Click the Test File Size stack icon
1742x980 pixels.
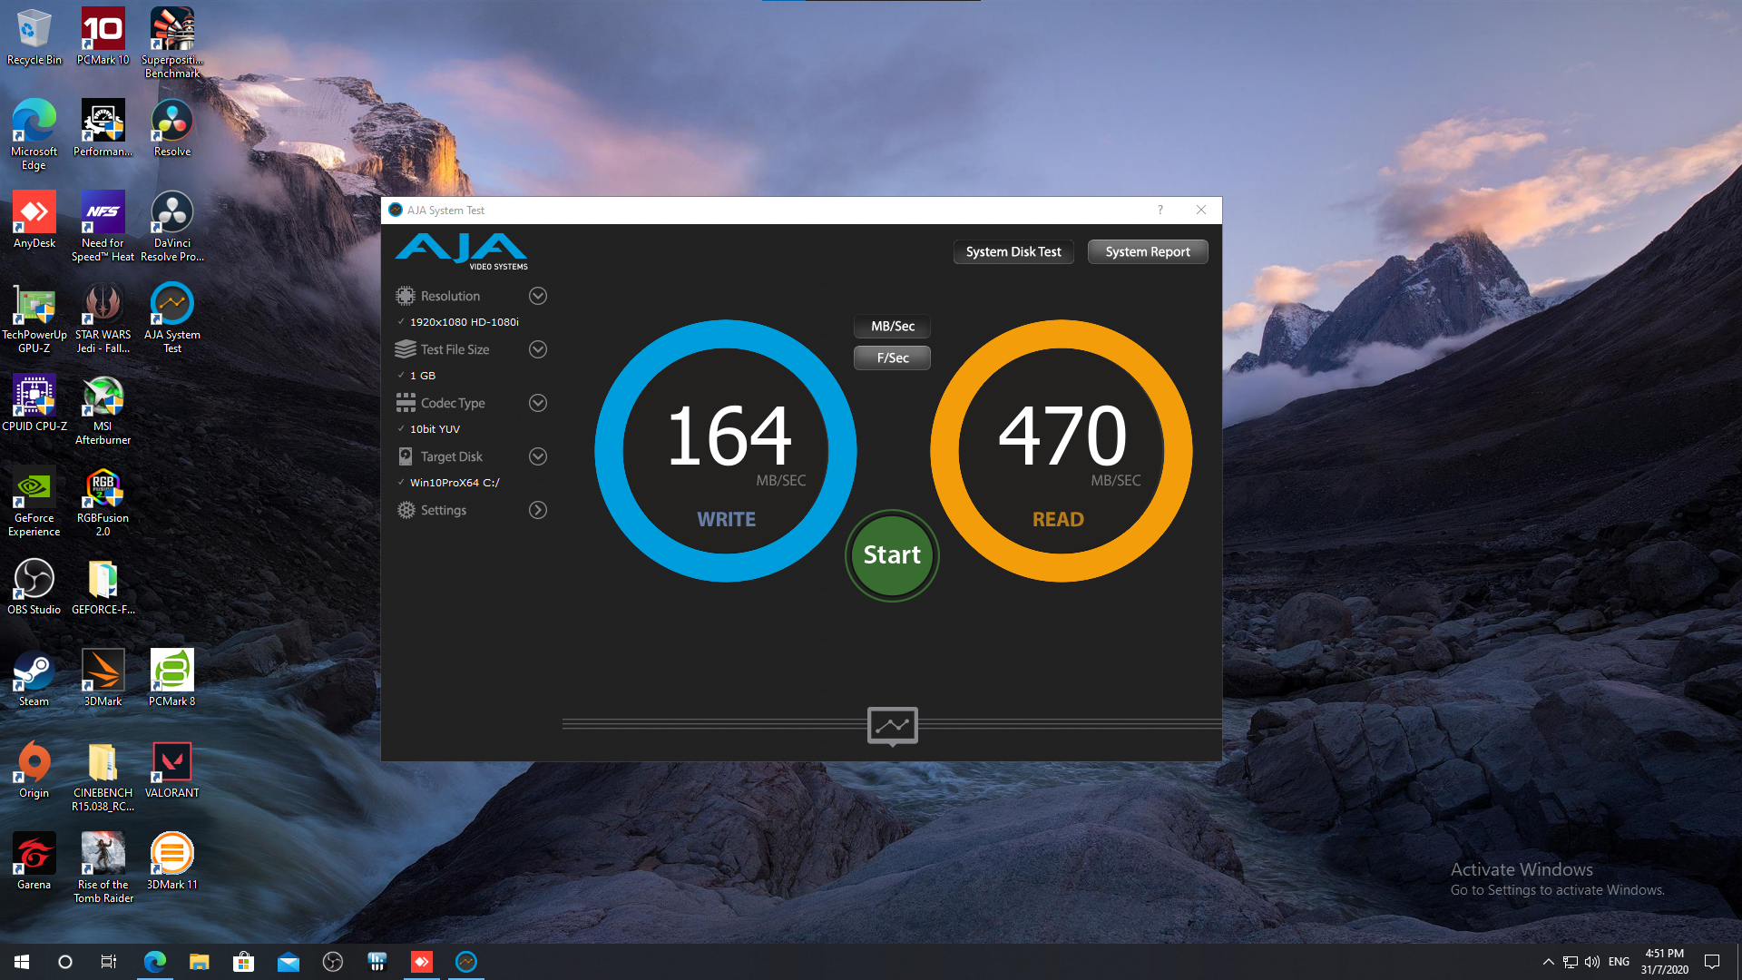pyautogui.click(x=405, y=349)
